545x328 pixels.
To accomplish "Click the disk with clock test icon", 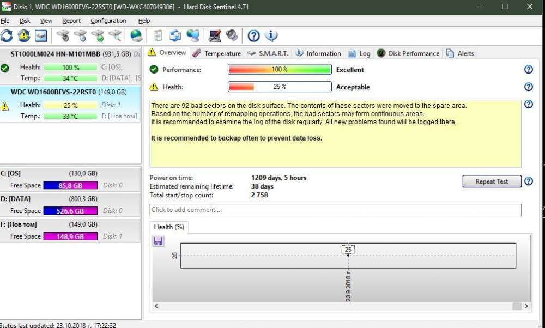I will [x=80, y=36].
